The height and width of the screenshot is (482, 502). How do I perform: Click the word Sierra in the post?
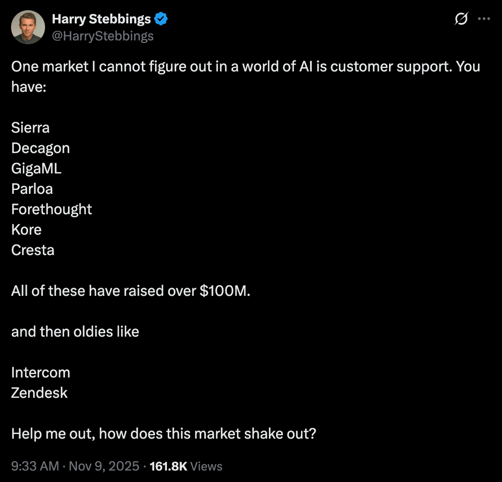pyautogui.click(x=30, y=128)
